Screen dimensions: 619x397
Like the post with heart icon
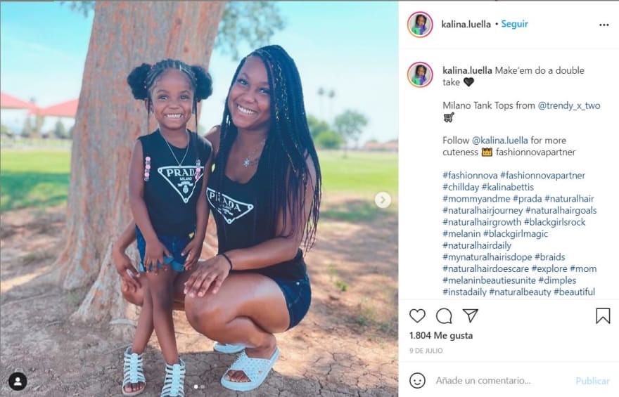point(417,315)
